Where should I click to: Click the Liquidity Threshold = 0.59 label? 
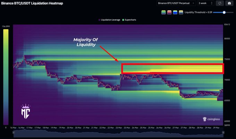199,13
